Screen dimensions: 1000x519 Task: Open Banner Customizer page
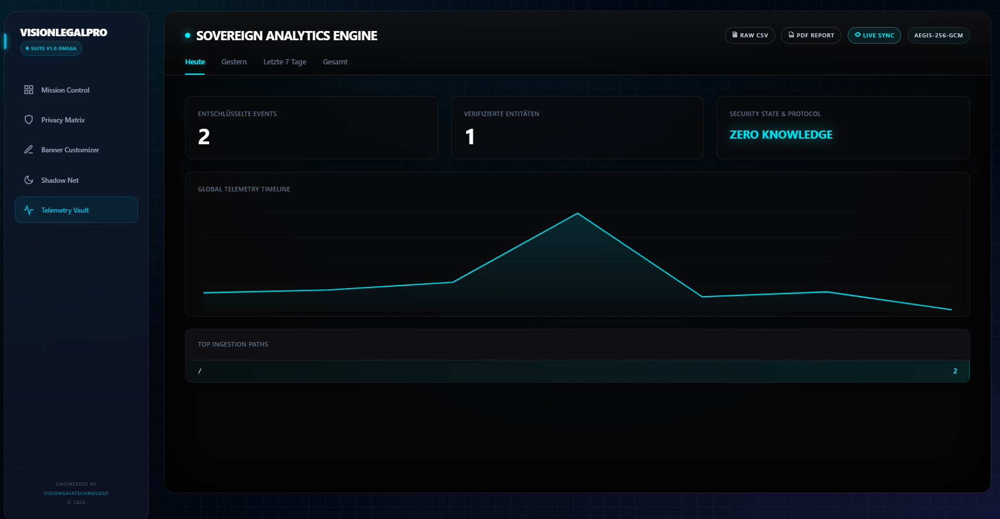click(76, 149)
